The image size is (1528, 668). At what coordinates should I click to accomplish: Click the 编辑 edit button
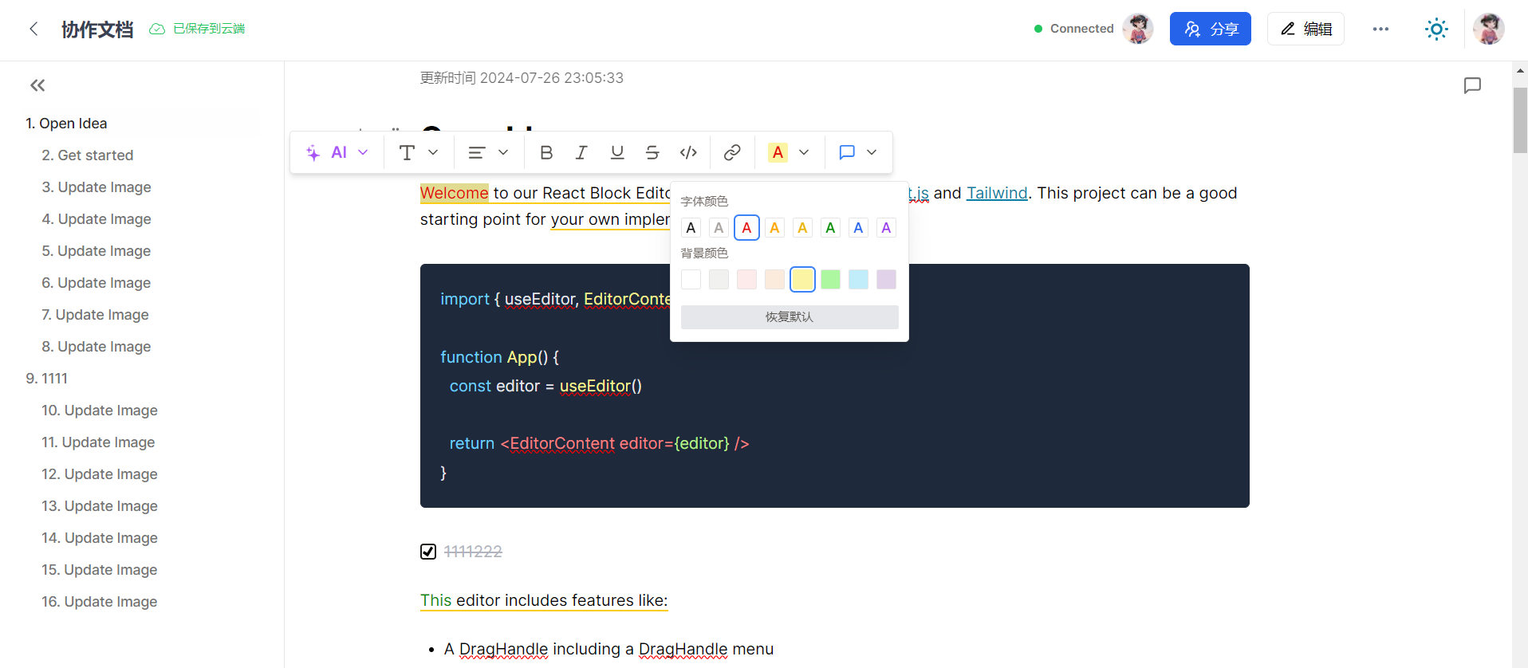coord(1305,29)
